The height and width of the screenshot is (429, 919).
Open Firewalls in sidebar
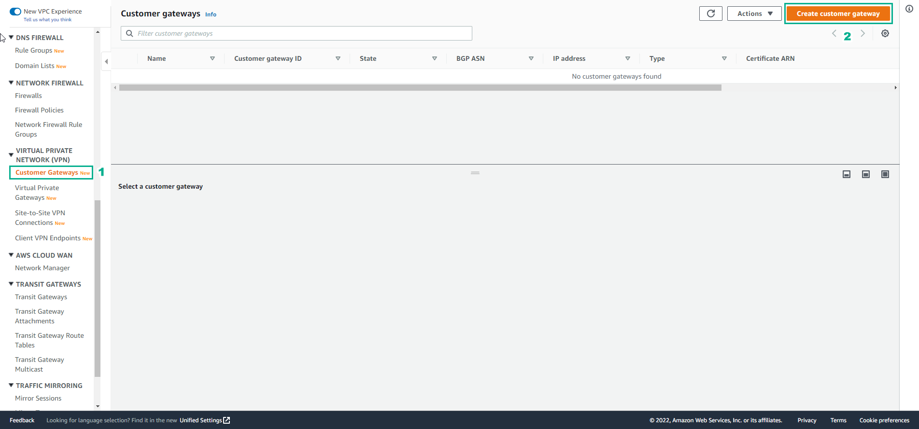point(28,96)
